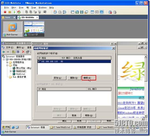Expand the 应用程序池 tree node
150x136 pixels.
click(x=7, y=62)
